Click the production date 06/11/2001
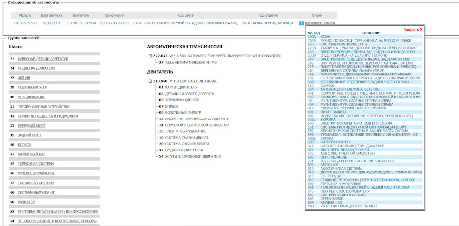 [x=51, y=23]
